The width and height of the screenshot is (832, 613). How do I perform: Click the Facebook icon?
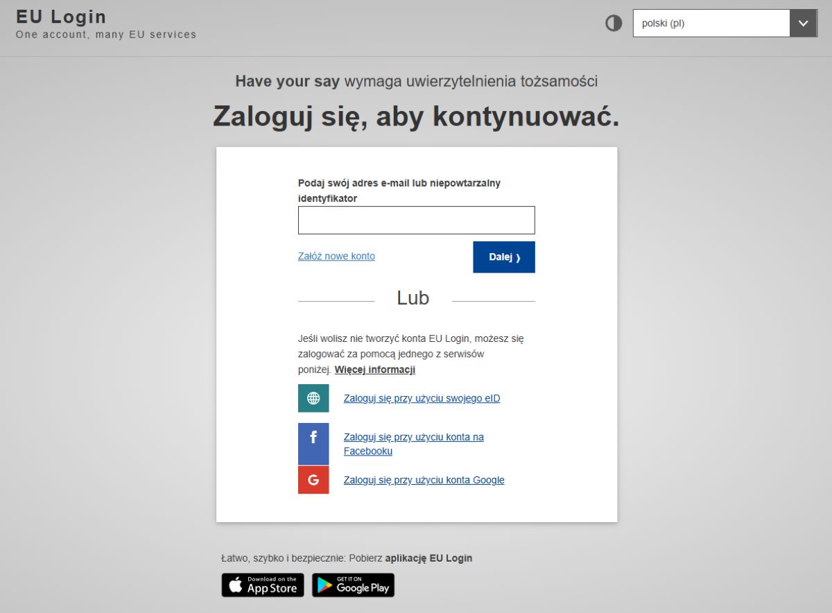point(313,444)
